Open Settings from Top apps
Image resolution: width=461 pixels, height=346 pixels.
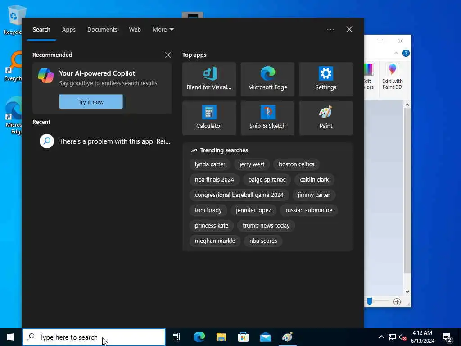coord(326,79)
